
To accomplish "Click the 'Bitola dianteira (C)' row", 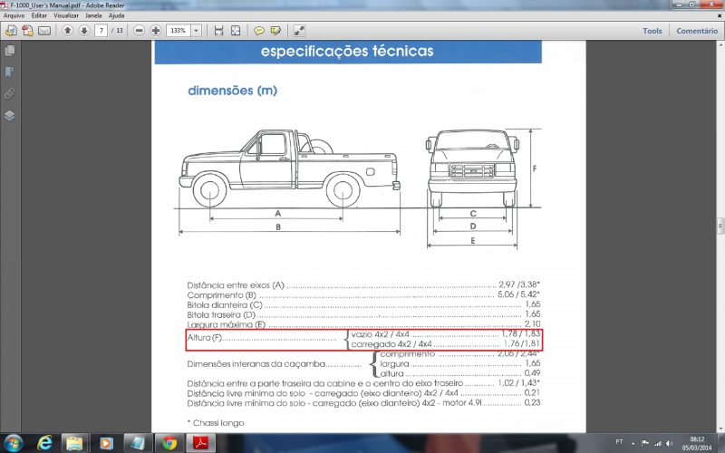I will (363, 304).
